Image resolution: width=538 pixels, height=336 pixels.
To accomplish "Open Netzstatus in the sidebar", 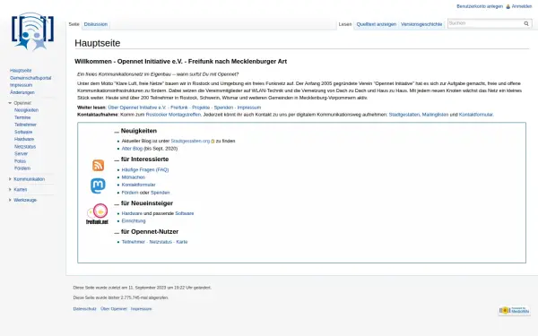I will coord(25,147).
